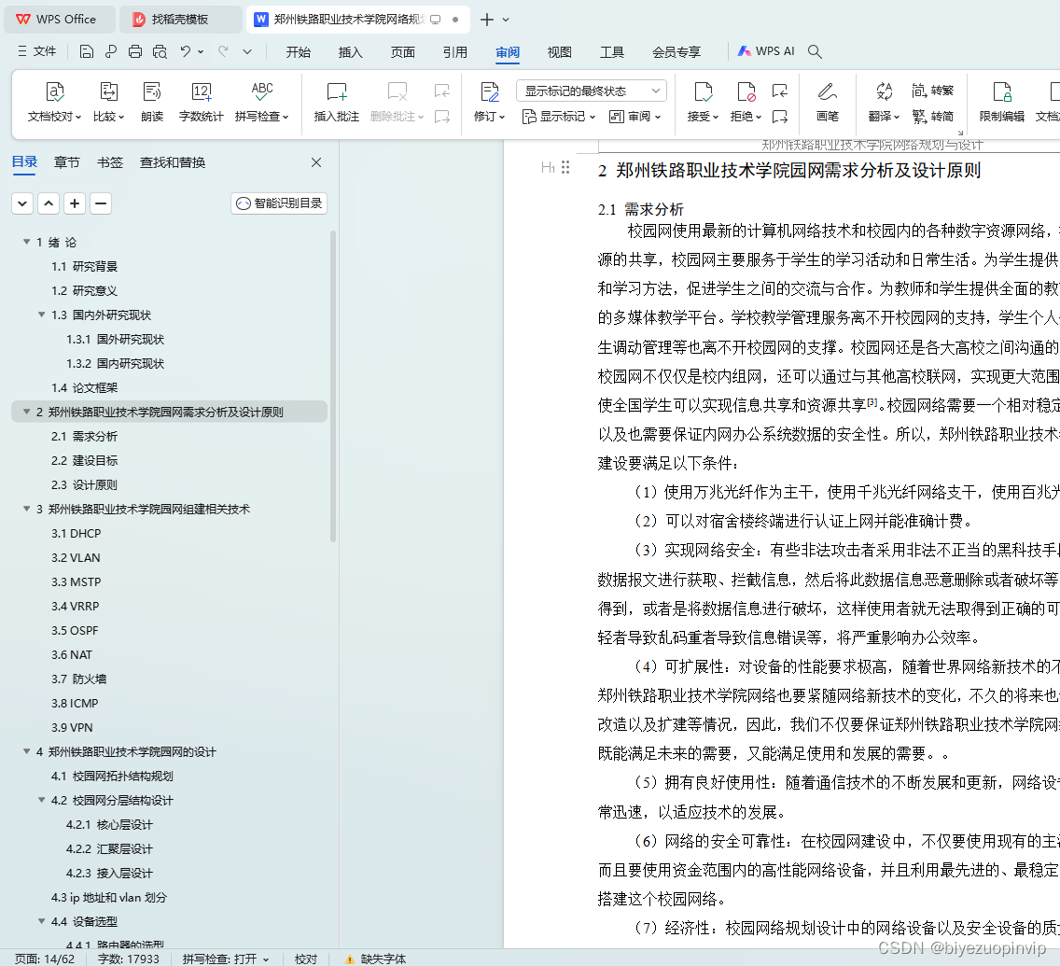Open the 查找和替换 panel tab
Screen dimensions: 1060x966
(x=173, y=162)
